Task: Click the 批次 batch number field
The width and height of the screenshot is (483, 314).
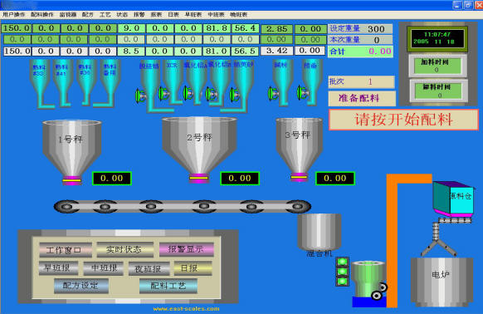Action: tap(361, 81)
